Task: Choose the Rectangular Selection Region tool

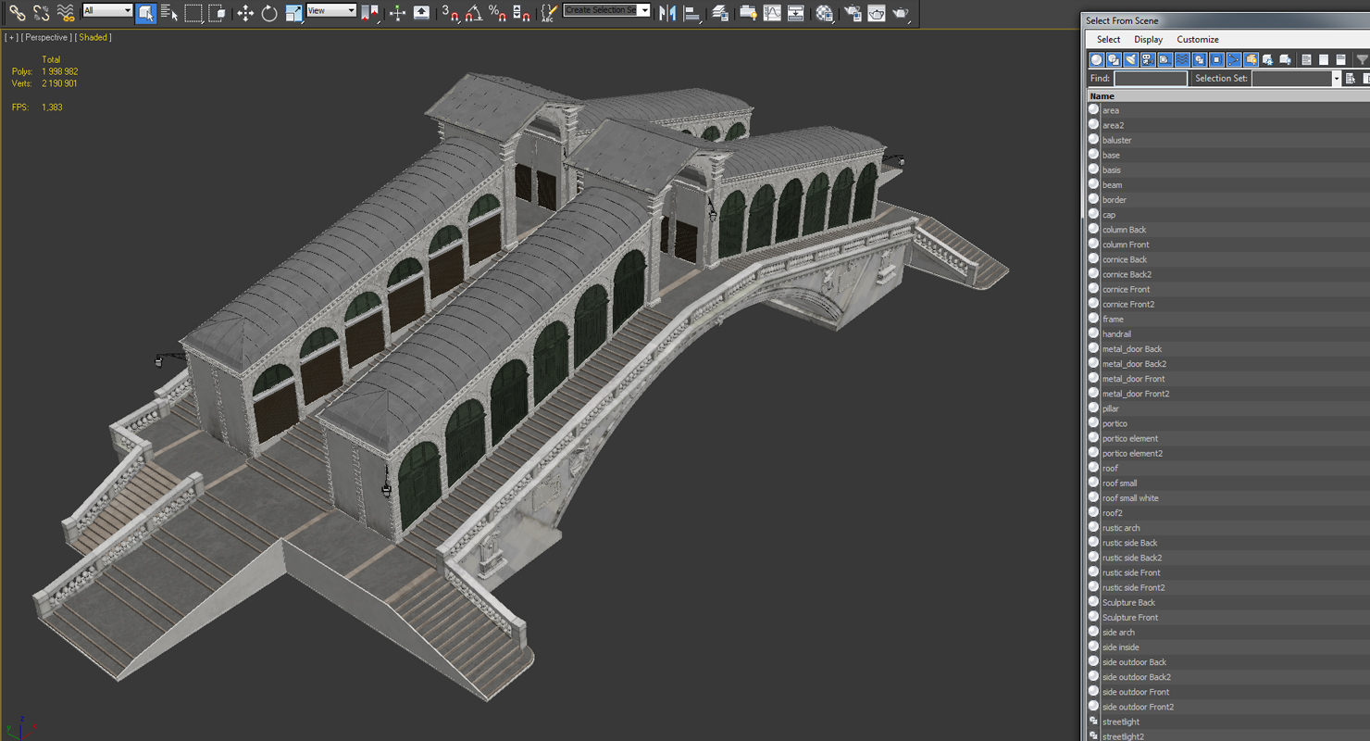Action: pos(193,13)
